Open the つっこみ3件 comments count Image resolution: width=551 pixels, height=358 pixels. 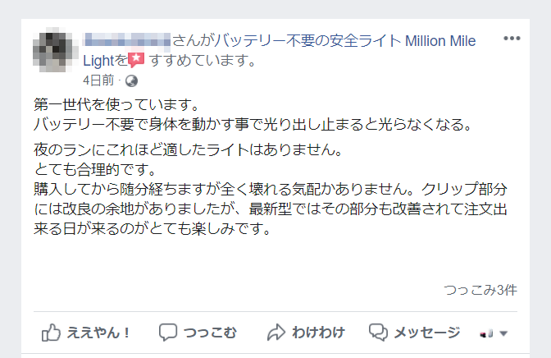(x=480, y=290)
